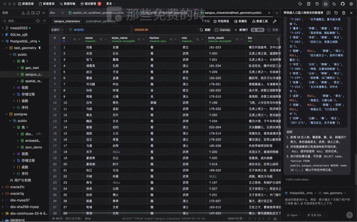This screenshot has height=222, width=357.
Task: Open the 全部行 rows dropdown
Action: pos(57,30)
